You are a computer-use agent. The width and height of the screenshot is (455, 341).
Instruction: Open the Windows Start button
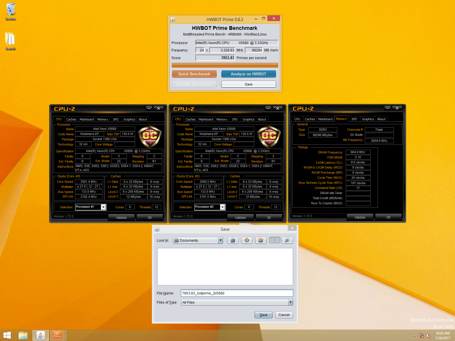pos(7,335)
